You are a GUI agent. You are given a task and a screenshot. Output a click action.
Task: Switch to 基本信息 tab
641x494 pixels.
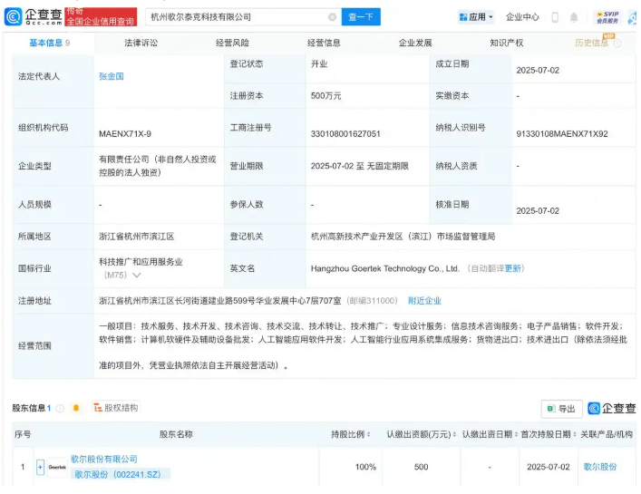(x=50, y=43)
